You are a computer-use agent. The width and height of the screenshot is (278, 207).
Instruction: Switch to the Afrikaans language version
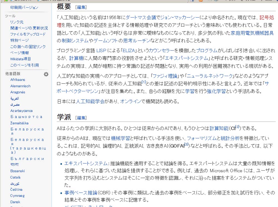[x=18, y=80]
